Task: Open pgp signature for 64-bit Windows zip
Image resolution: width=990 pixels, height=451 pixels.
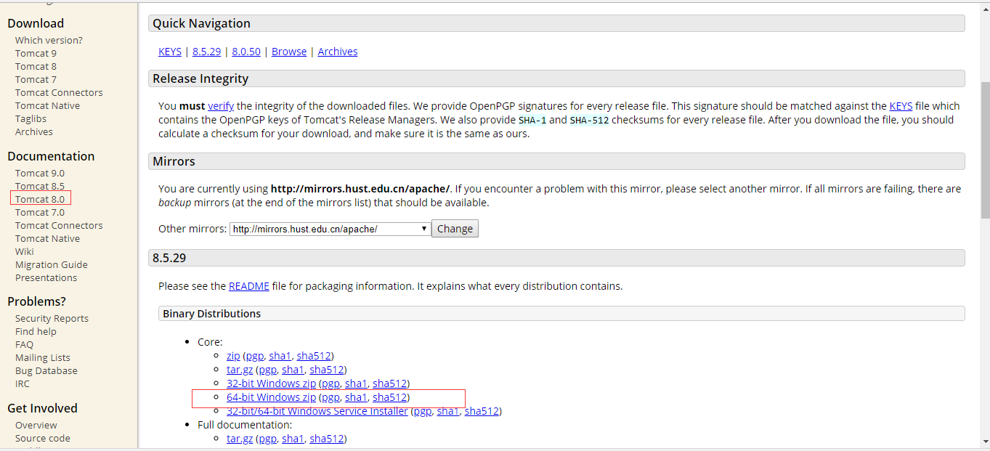Action: pos(330,397)
